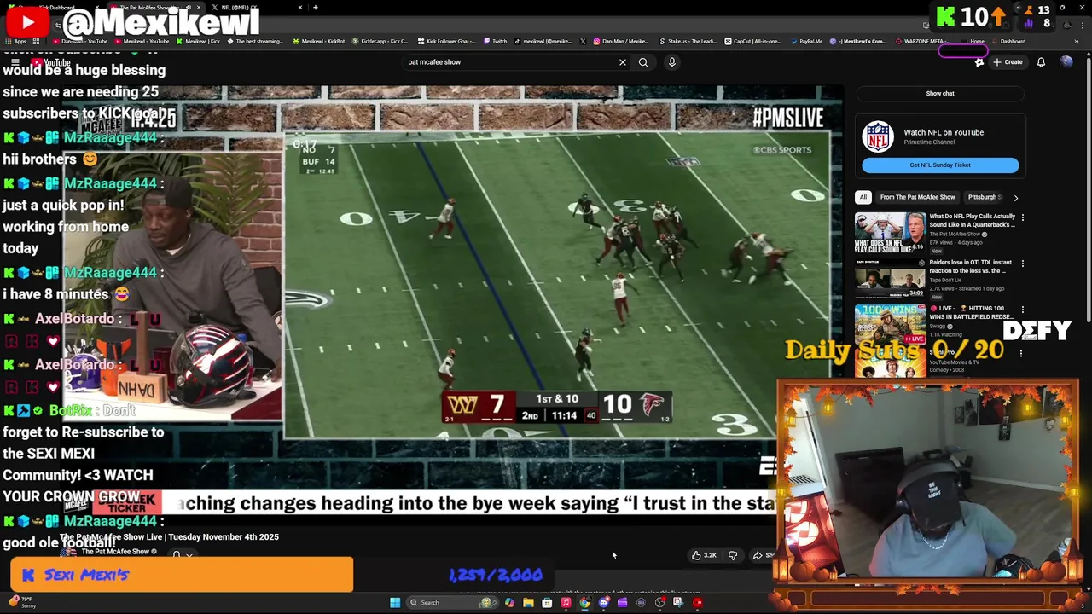
Task: Open the Dashboard bookmark
Action: (1008, 41)
